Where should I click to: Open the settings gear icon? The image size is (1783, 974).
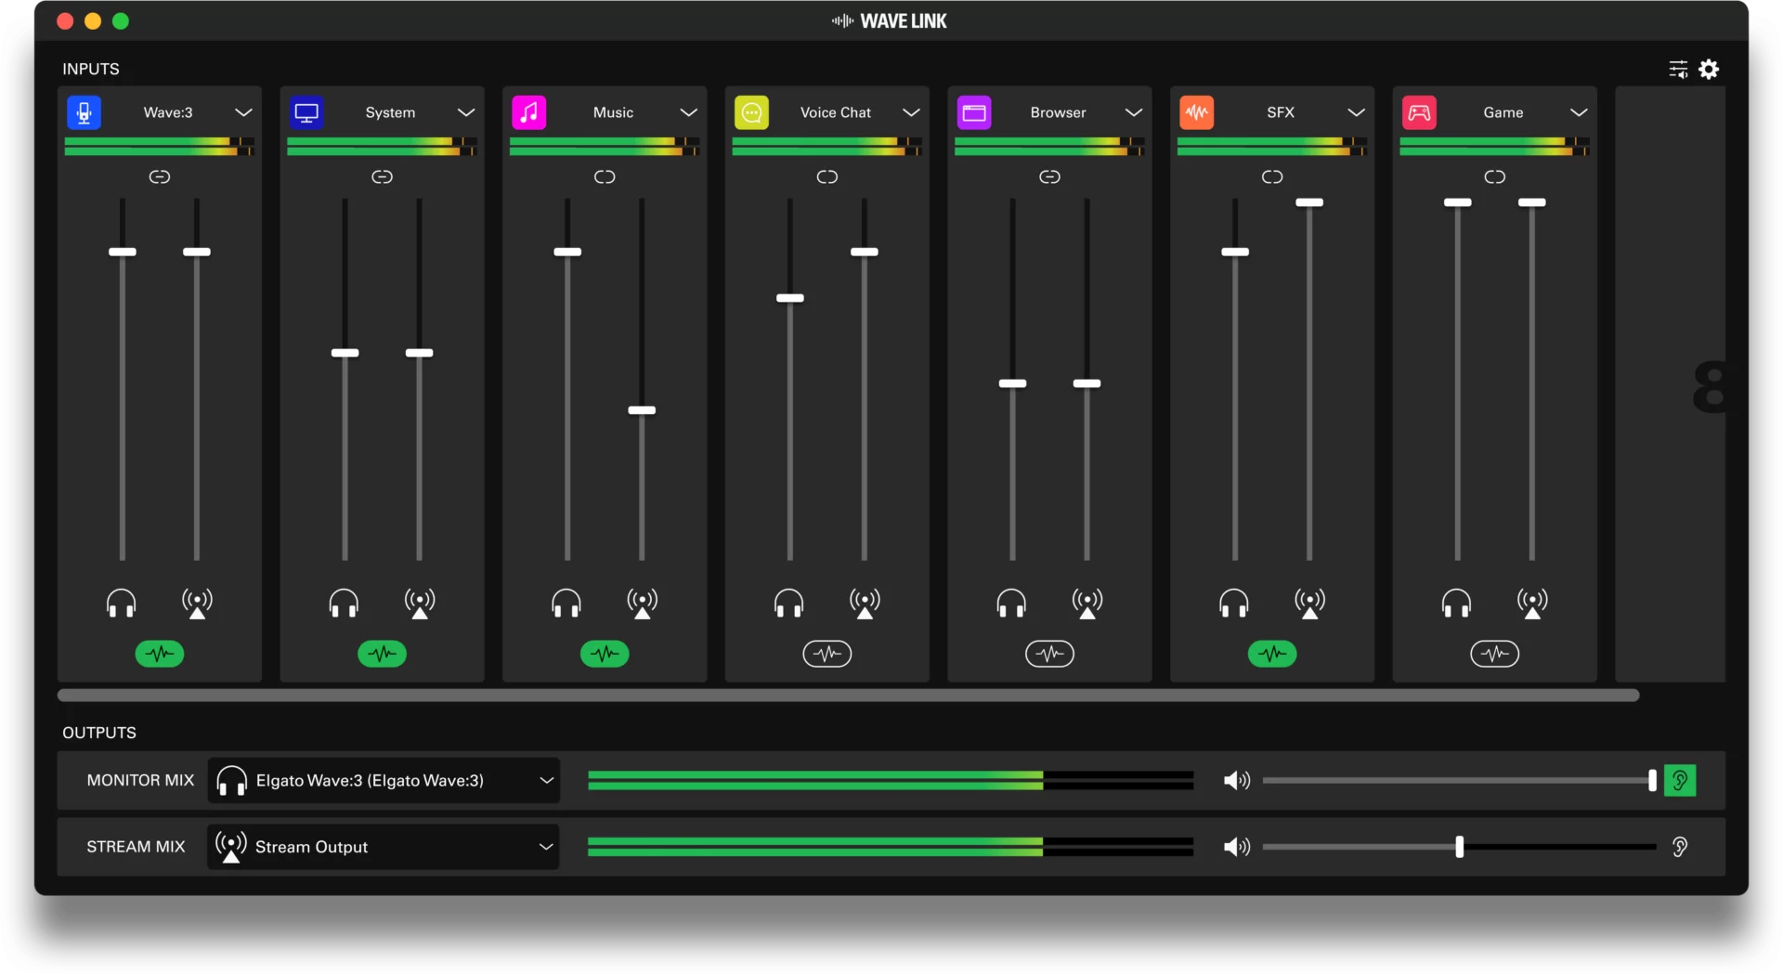1709,70
